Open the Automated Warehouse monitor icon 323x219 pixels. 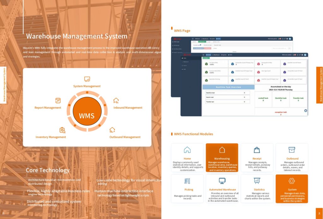point(222,181)
